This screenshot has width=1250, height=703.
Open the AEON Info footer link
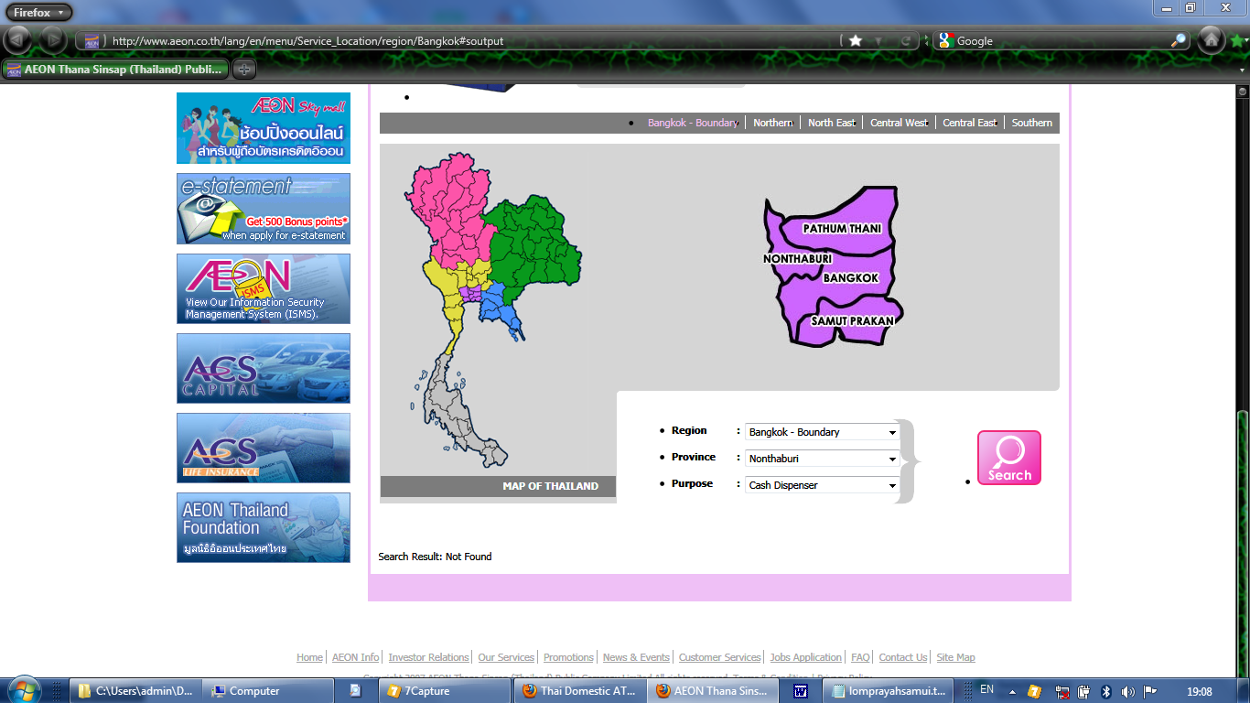pyautogui.click(x=356, y=657)
